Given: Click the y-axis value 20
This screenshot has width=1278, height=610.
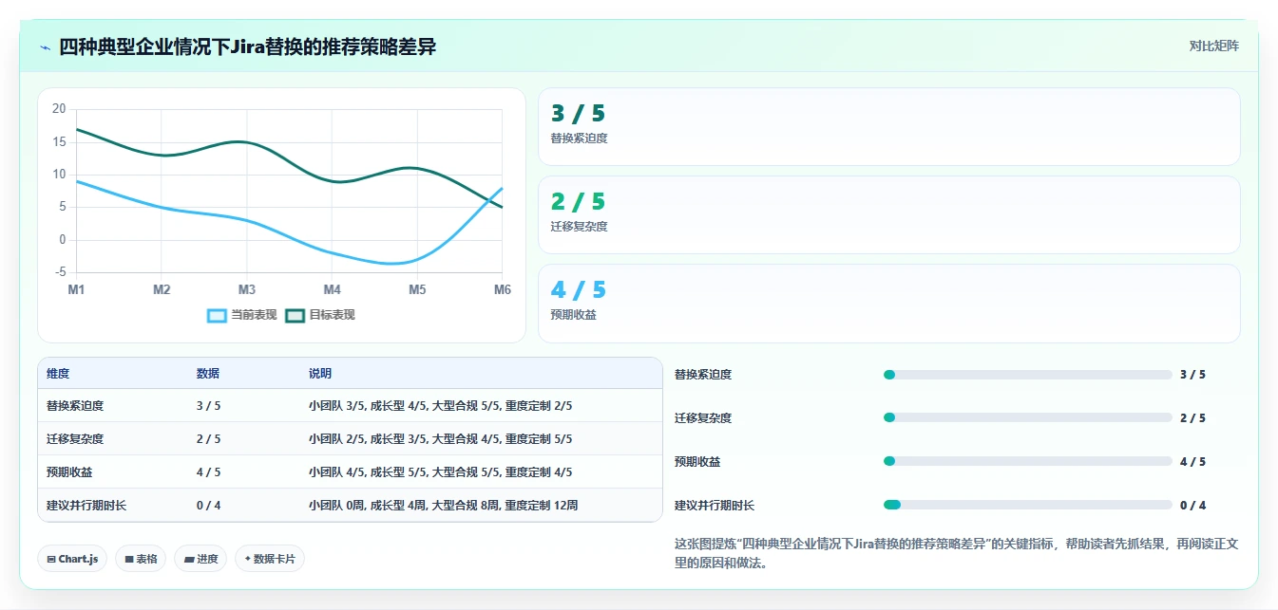Looking at the screenshot, I should click(x=59, y=109).
